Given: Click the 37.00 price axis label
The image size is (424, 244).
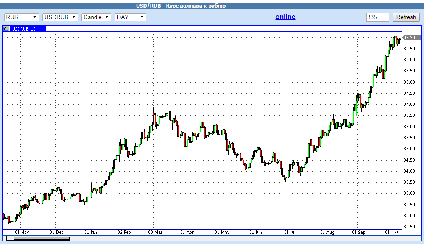Looking at the screenshot, I should pyautogui.click(x=409, y=104).
